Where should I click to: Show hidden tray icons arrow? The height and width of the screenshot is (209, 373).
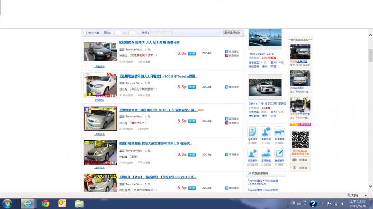323,204
